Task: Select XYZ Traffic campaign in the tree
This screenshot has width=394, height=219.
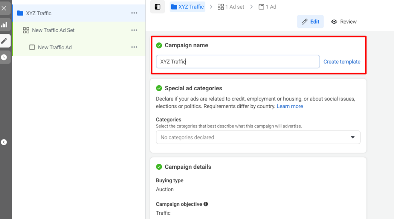Action: click(x=39, y=13)
